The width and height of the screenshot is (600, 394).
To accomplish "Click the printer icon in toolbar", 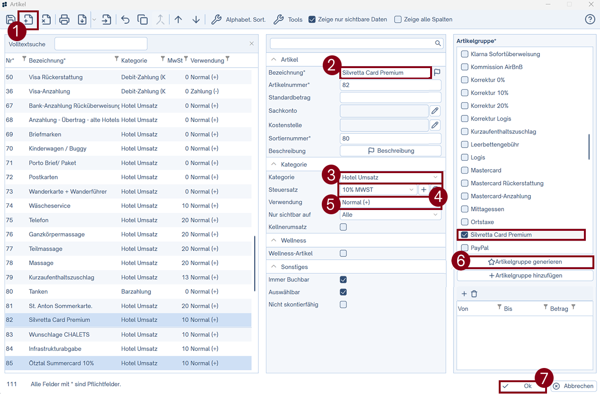I will point(64,19).
